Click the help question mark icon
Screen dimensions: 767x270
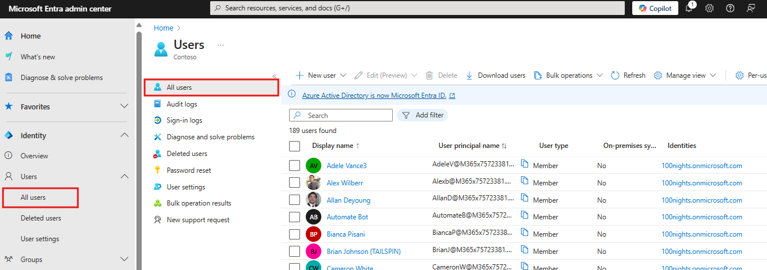pyautogui.click(x=730, y=9)
